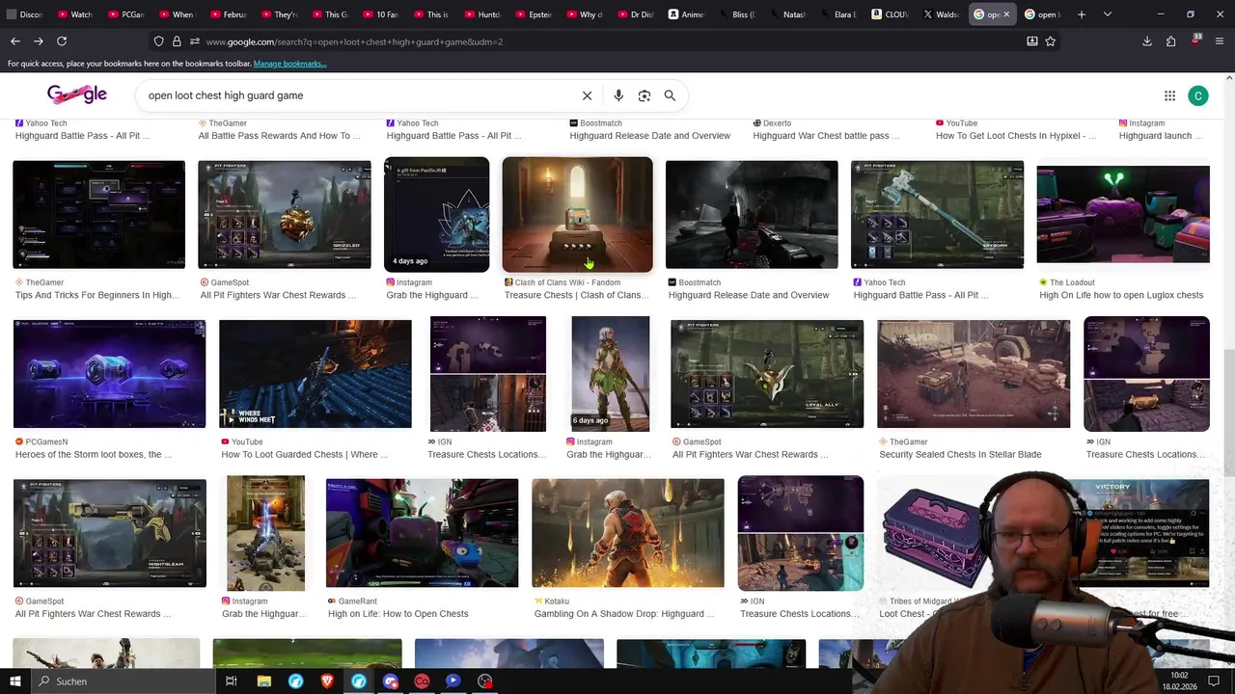
Task: Click the Windows Suchen search box
Action: [x=123, y=681]
